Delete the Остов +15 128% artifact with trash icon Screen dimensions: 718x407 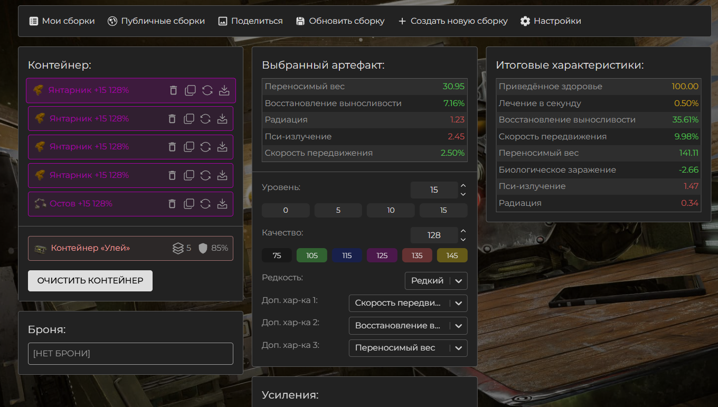coord(172,204)
